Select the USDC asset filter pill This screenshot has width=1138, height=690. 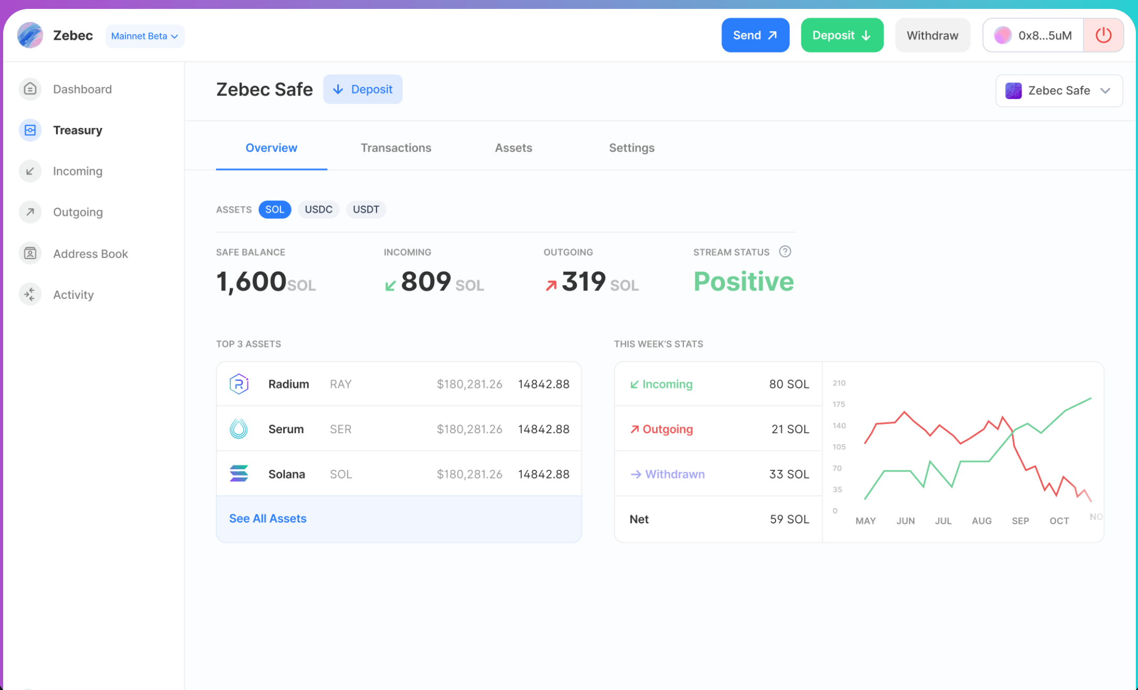point(318,209)
